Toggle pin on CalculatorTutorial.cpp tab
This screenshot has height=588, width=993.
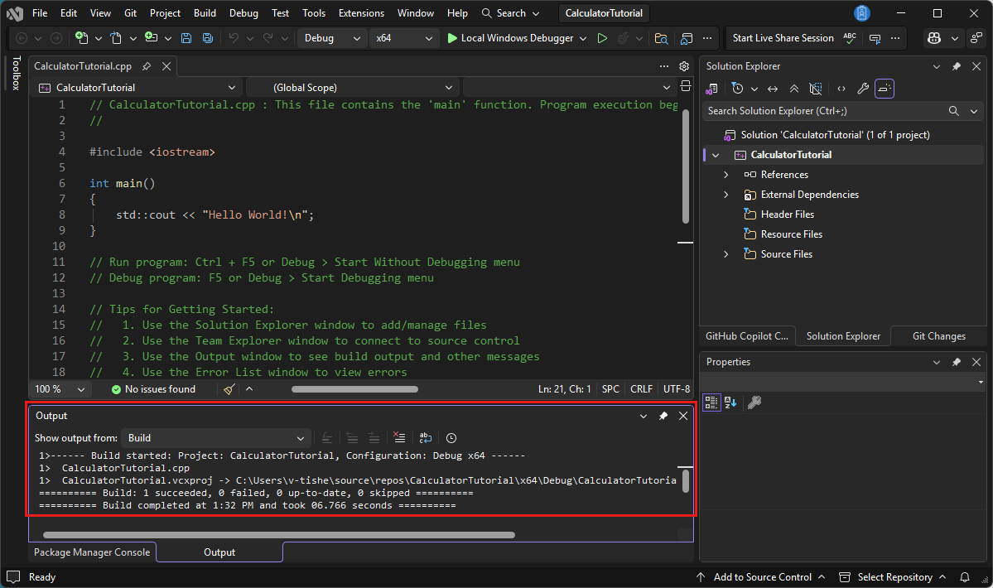tap(147, 65)
